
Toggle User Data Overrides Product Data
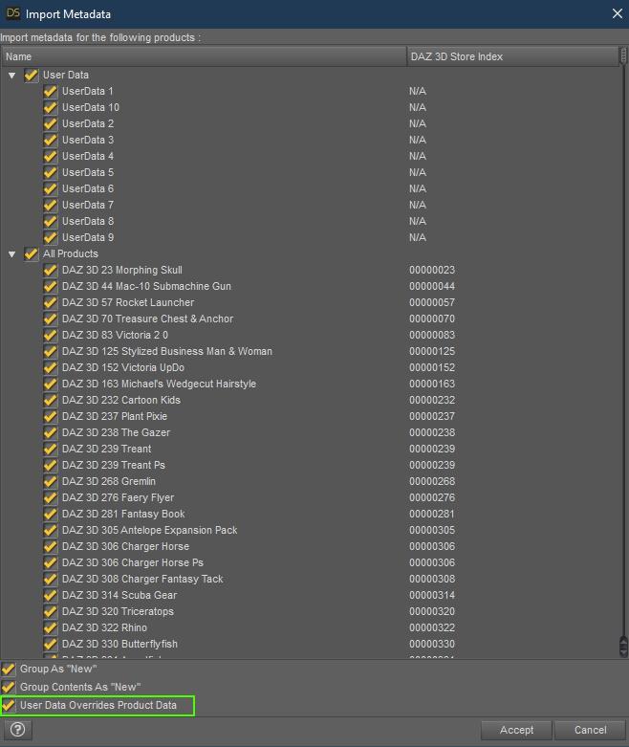coord(8,705)
